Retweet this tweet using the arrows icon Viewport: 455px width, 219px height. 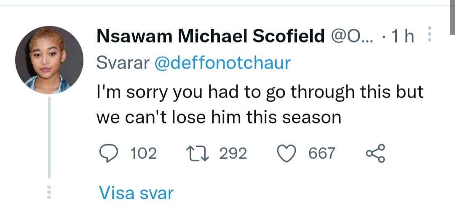[x=198, y=153]
